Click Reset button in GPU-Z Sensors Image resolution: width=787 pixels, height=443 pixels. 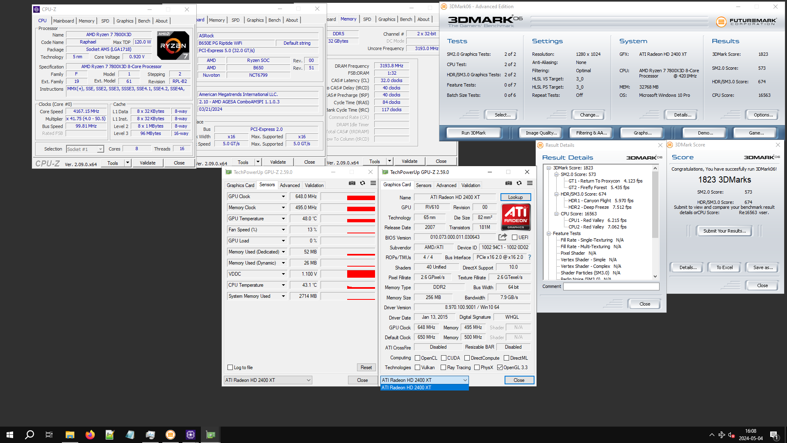pos(366,368)
